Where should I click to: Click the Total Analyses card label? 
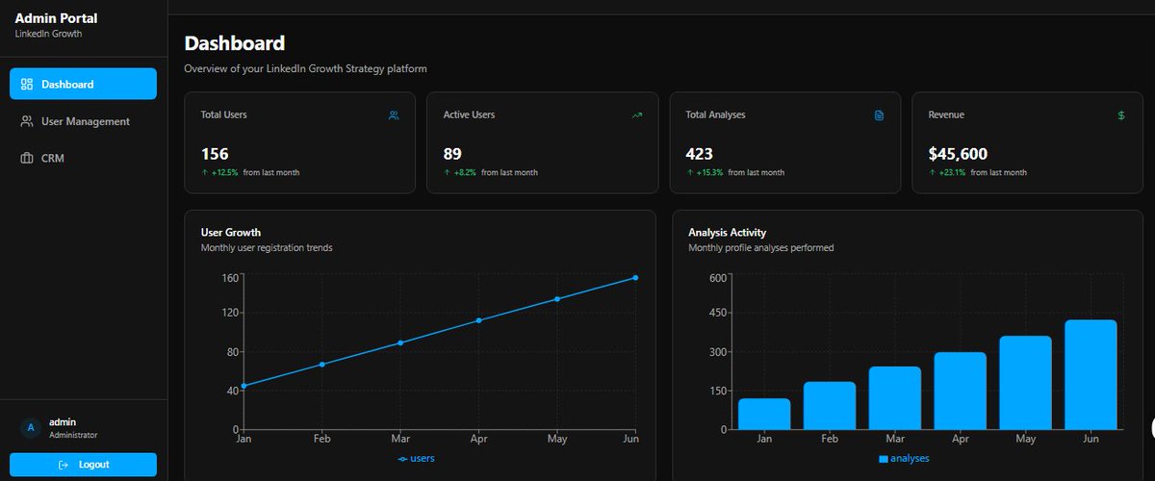pyautogui.click(x=715, y=114)
